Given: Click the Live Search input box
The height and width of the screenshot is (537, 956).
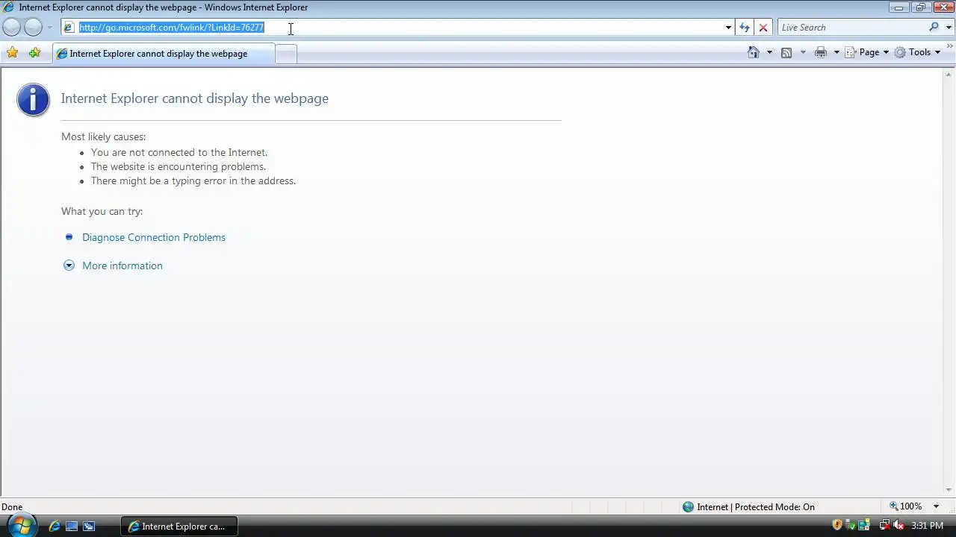Looking at the screenshot, I should click(x=851, y=28).
